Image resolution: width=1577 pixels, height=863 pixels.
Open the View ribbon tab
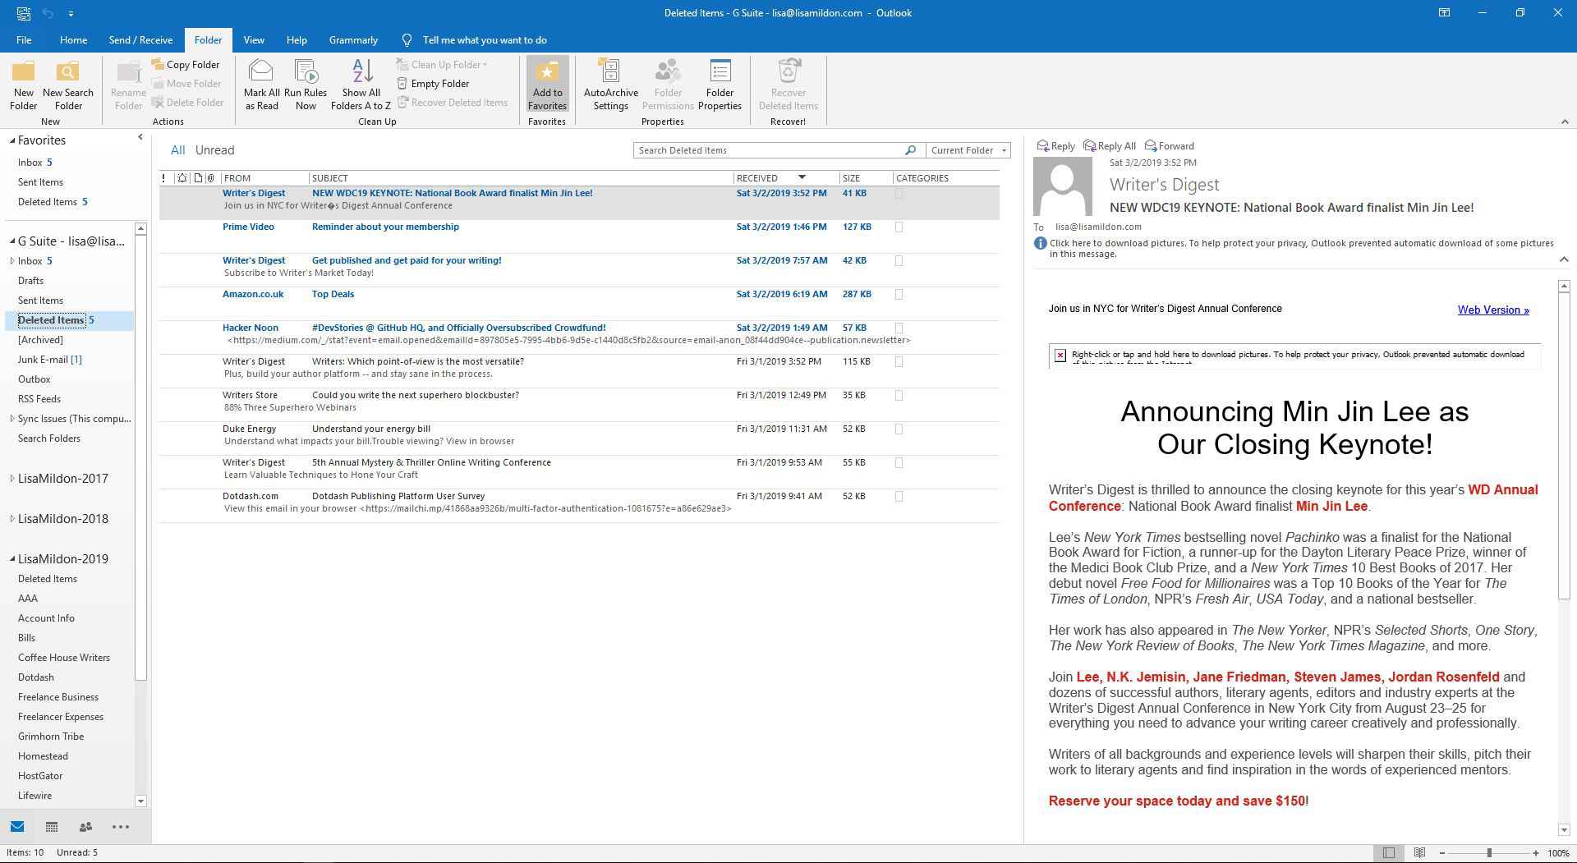[254, 39]
